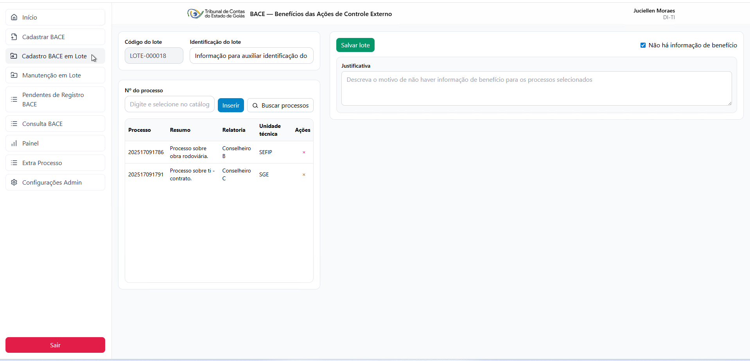
Task: Click Buscar processos button
Action: click(280, 105)
